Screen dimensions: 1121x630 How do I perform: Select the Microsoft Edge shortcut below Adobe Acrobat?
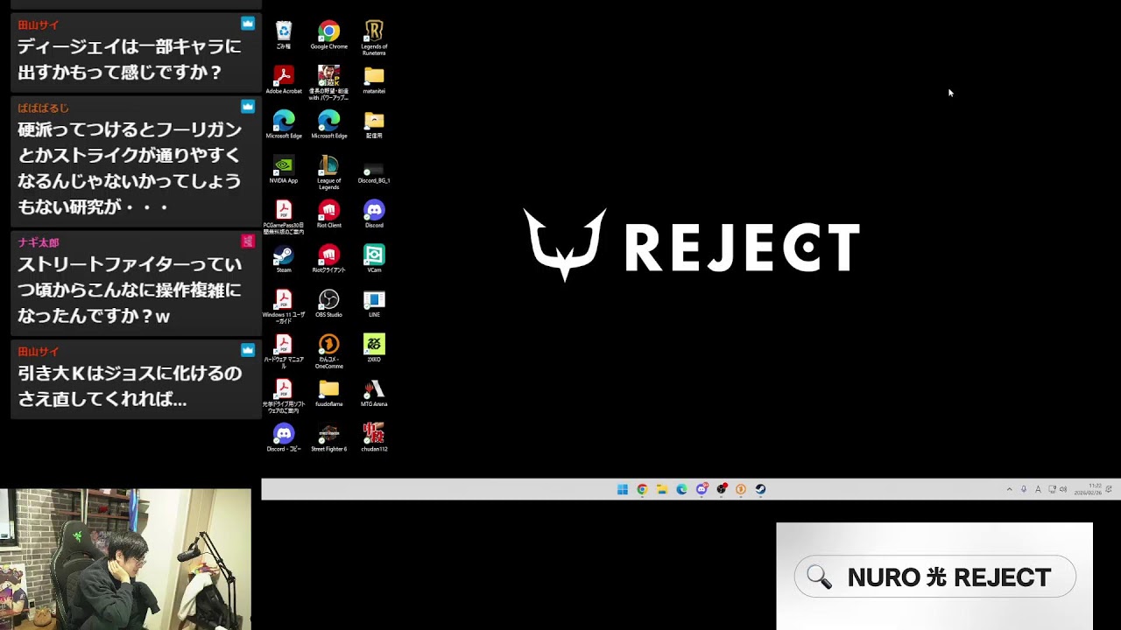[x=284, y=124]
